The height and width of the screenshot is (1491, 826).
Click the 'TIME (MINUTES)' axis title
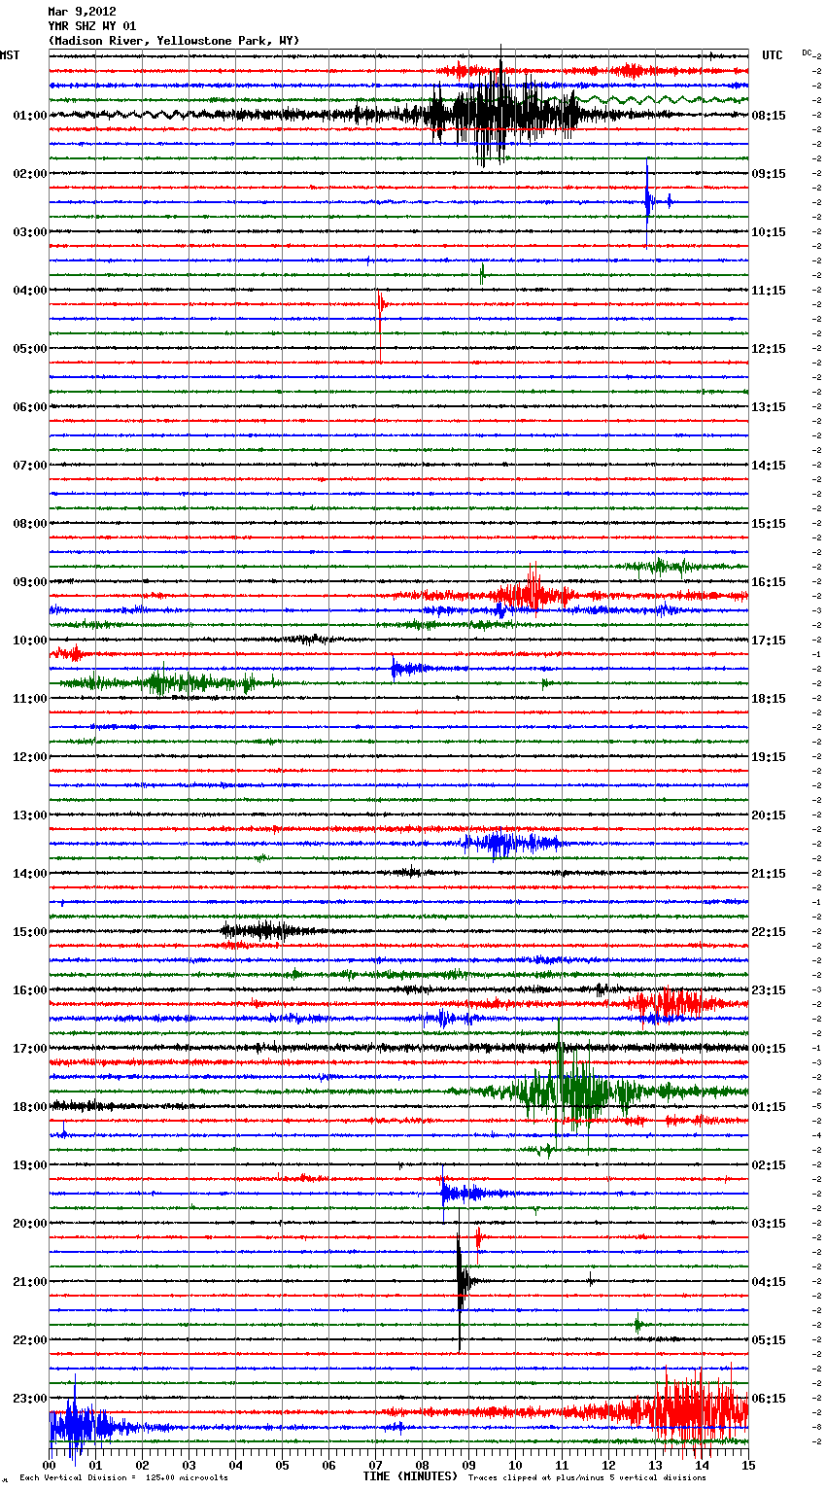410,1476
